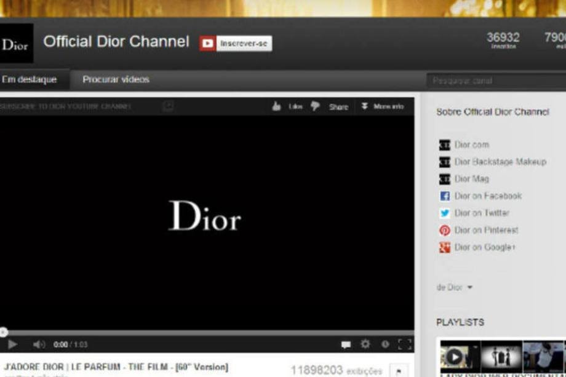Switch to Procurar vídeos tab
566x377 pixels.
tap(116, 80)
